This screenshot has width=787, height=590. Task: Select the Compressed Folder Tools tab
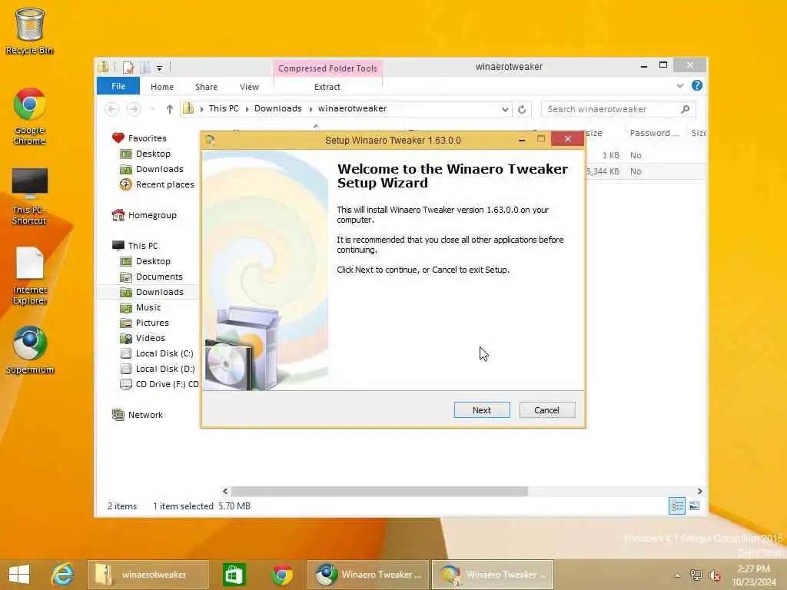click(x=327, y=68)
